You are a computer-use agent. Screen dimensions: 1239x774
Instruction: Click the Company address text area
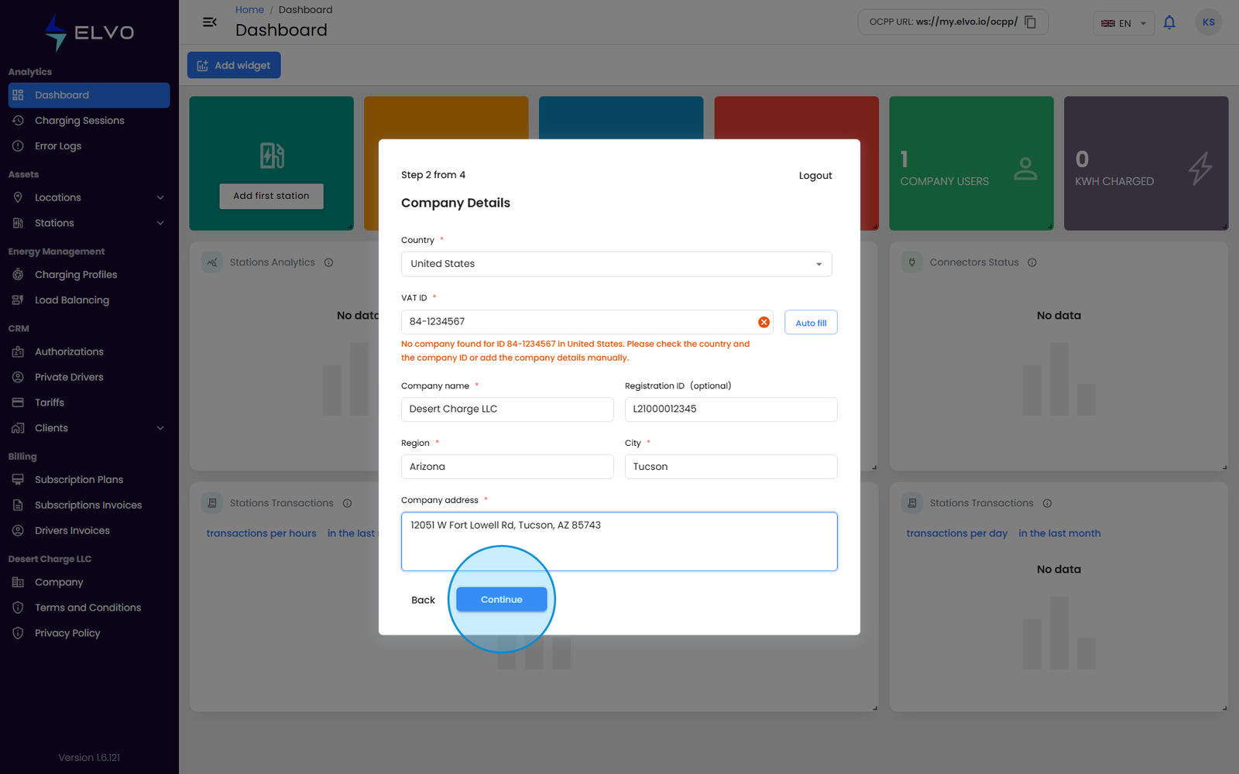619,541
